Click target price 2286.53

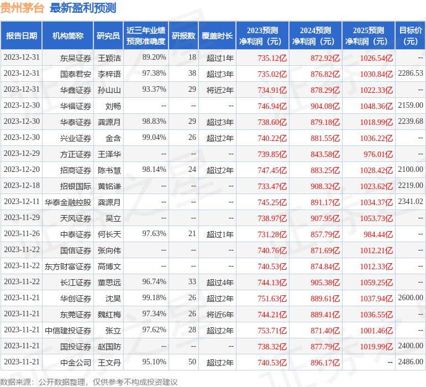coord(411,73)
